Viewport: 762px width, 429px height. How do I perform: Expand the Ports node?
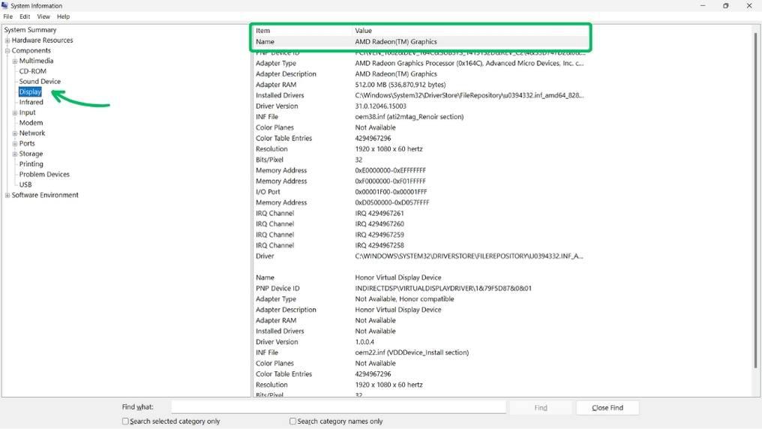tap(14, 144)
